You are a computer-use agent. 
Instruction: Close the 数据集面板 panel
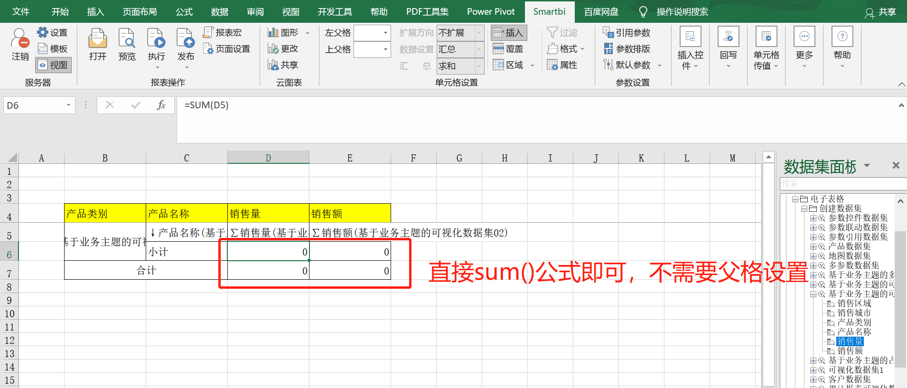point(896,165)
